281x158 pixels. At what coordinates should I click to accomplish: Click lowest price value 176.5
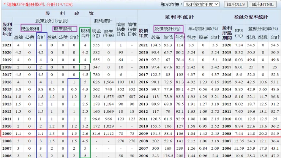tap(168, 156)
